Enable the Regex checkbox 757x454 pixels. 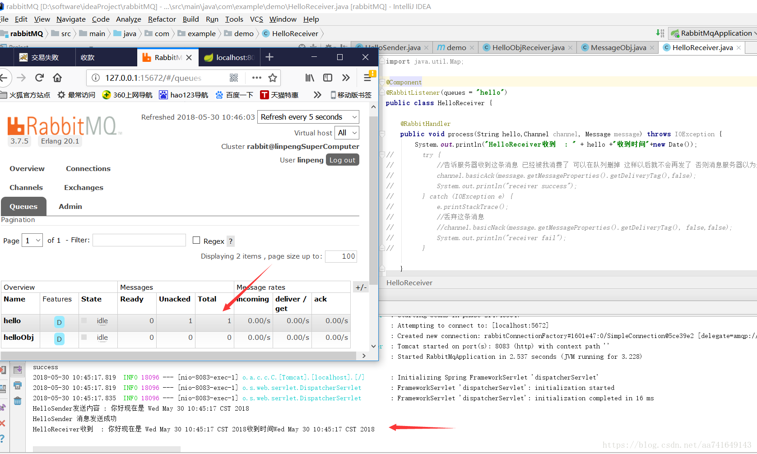pos(196,240)
